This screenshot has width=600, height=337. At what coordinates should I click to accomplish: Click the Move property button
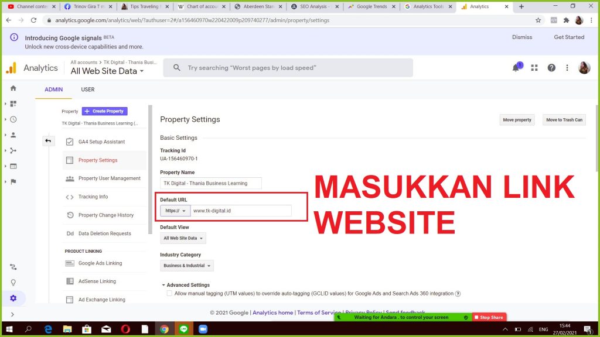(x=517, y=120)
